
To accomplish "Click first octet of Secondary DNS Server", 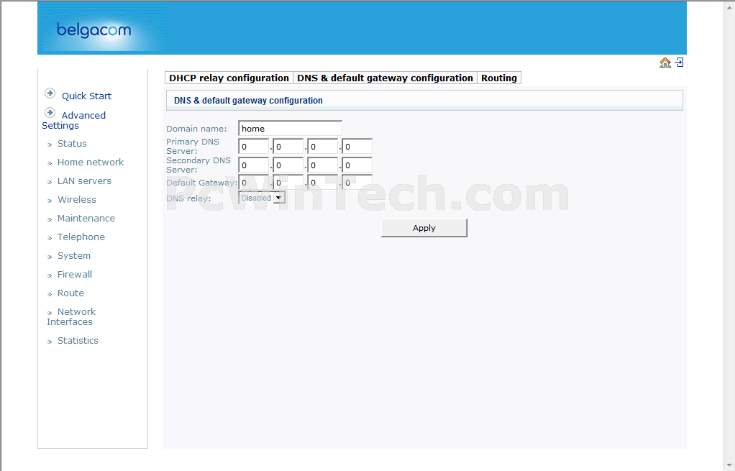I will point(254,165).
